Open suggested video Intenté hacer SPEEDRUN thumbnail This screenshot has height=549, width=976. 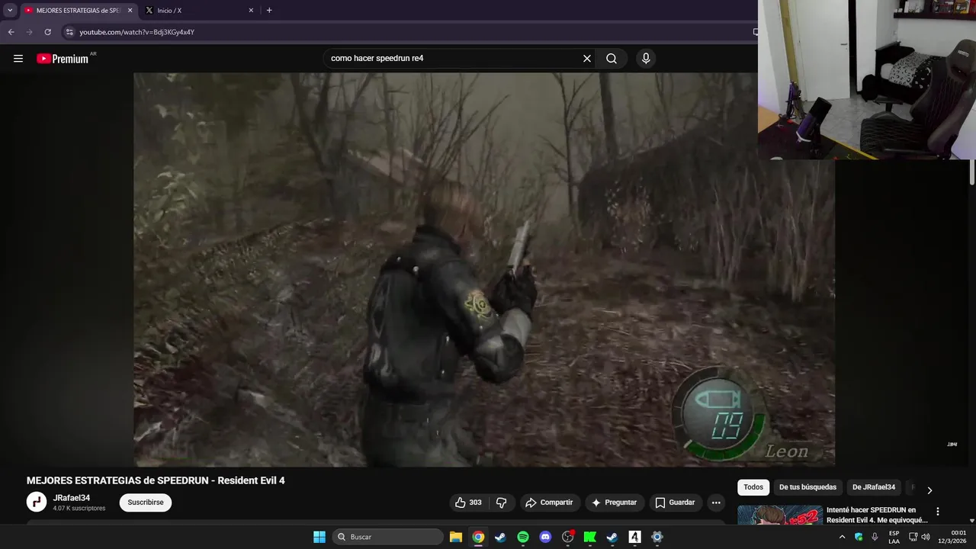point(779,515)
